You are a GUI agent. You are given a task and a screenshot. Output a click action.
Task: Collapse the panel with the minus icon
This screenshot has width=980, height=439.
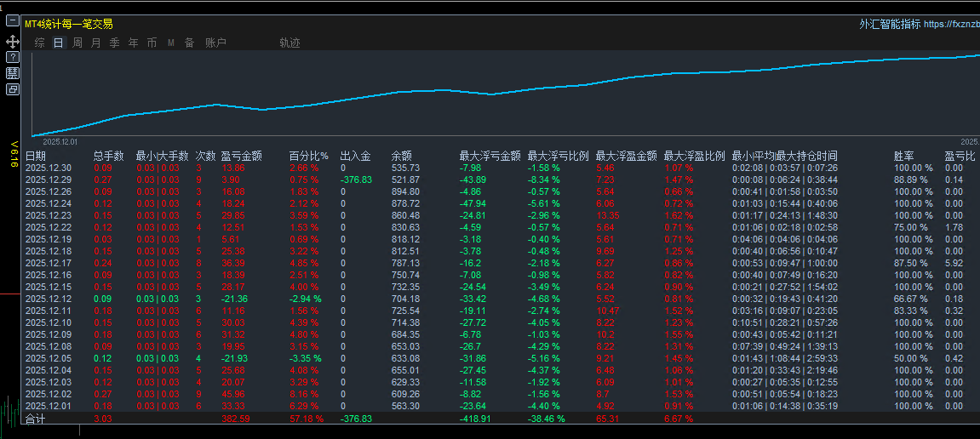tap(13, 20)
